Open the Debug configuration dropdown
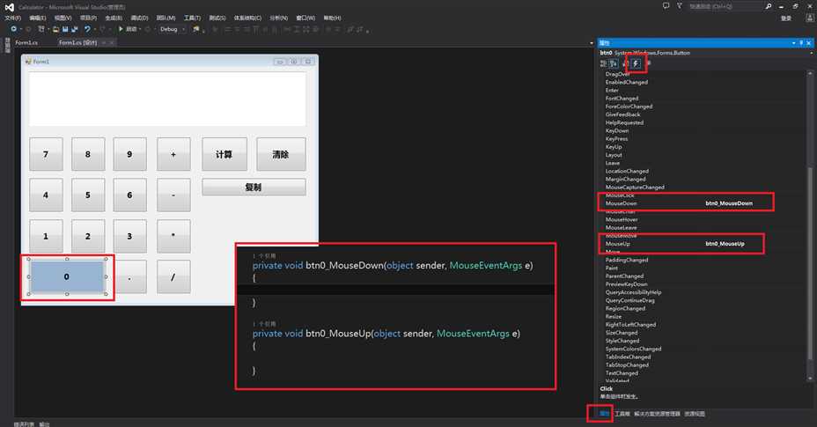 [x=172, y=29]
